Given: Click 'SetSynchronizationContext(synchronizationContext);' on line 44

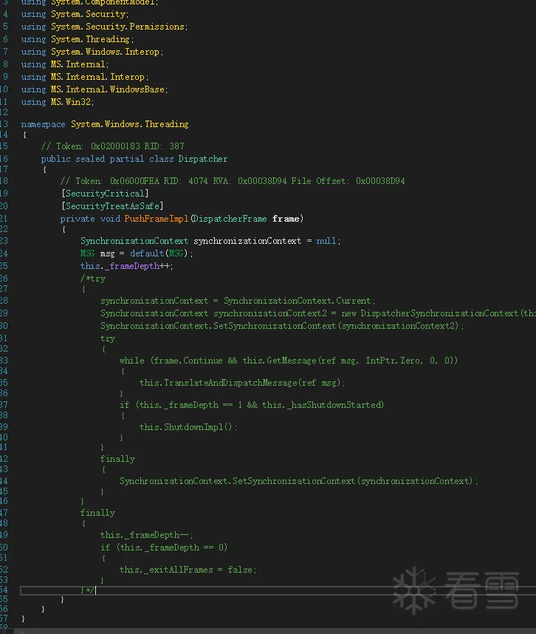Looking at the screenshot, I should point(299,481).
